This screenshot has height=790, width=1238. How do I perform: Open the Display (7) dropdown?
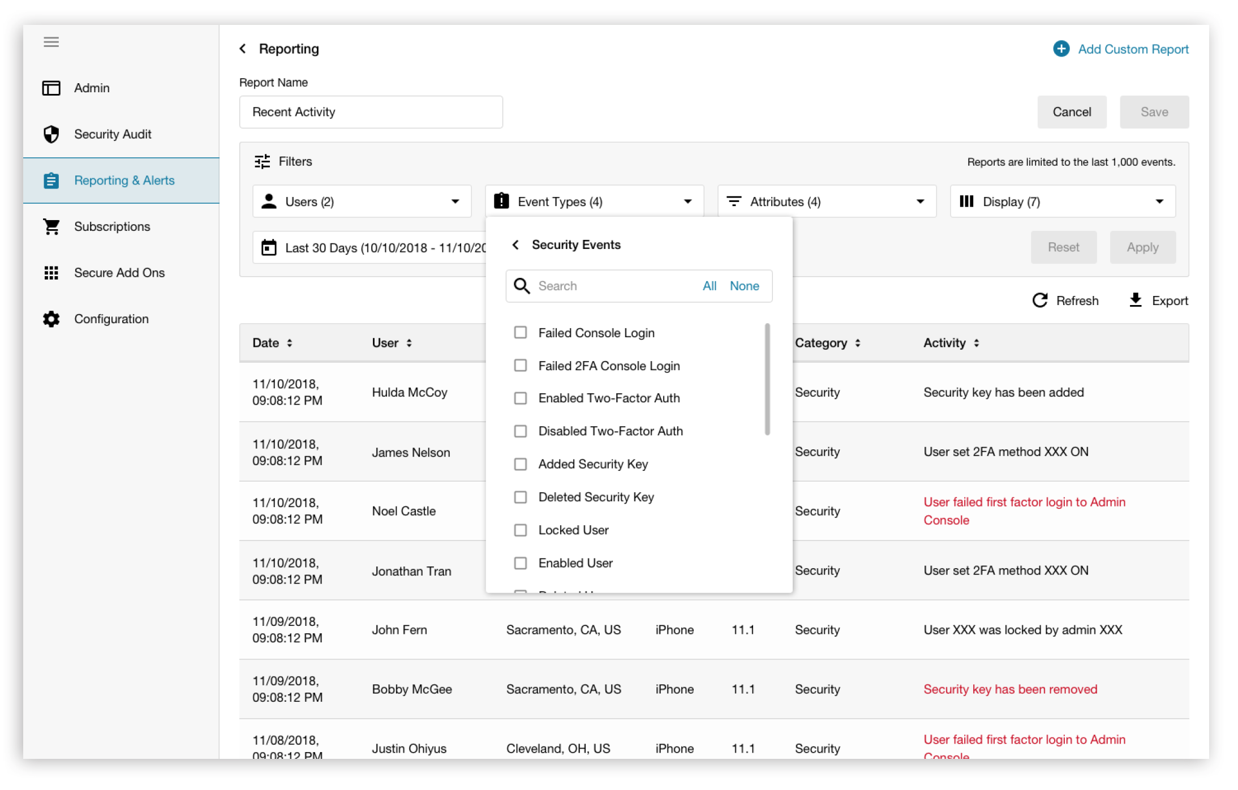point(1062,201)
